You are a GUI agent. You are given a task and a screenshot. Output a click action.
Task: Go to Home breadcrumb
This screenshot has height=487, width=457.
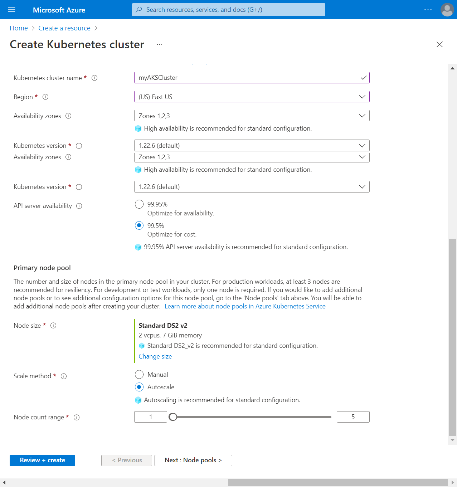pyautogui.click(x=19, y=28)
